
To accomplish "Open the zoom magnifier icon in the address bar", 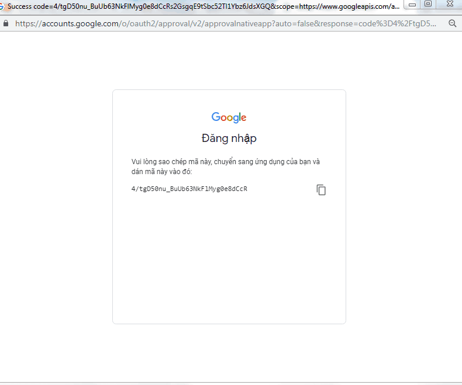I will (452, 23).
